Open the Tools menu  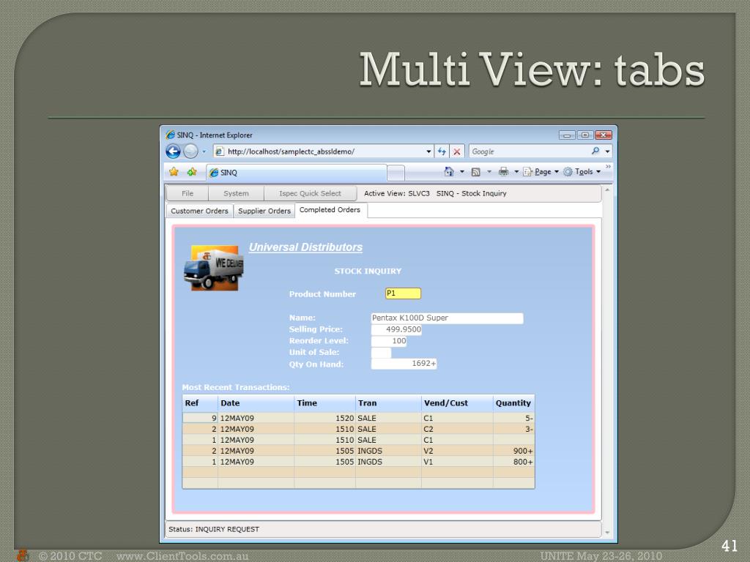[x=582, y=171]
